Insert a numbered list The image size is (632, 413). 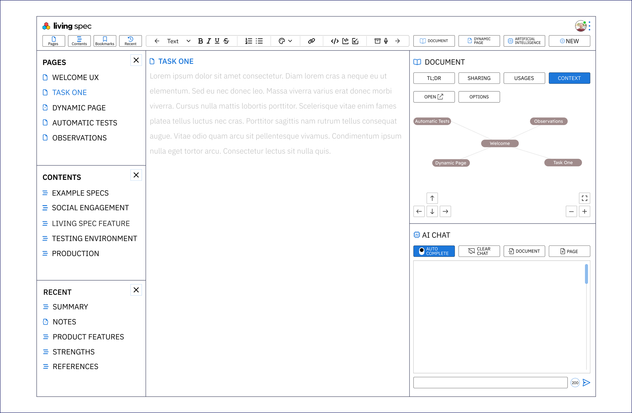[249, 41]
